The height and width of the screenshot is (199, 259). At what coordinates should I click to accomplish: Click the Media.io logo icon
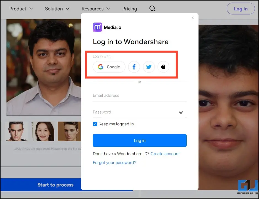(97, 27)
